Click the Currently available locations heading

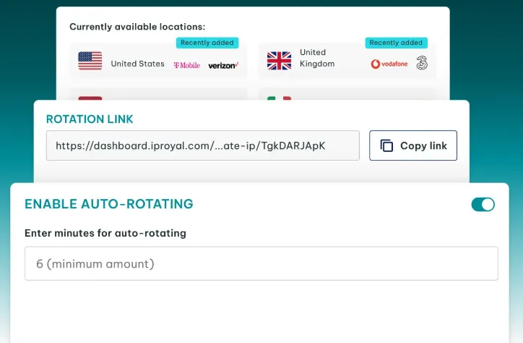137,27
